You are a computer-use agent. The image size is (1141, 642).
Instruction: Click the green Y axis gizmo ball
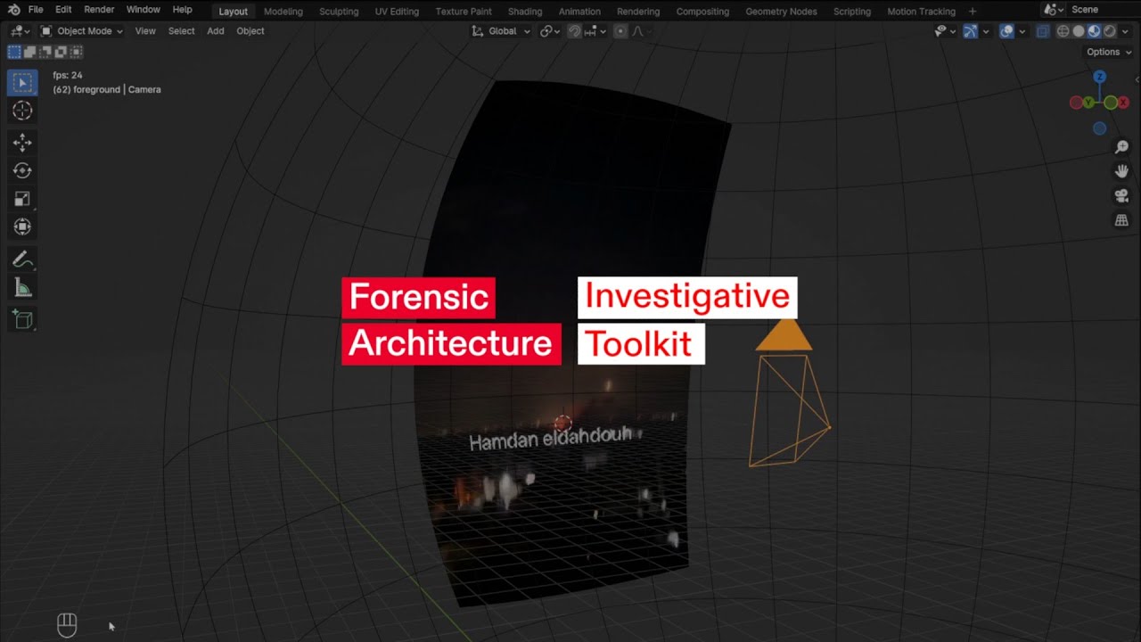click(1088, 103)
